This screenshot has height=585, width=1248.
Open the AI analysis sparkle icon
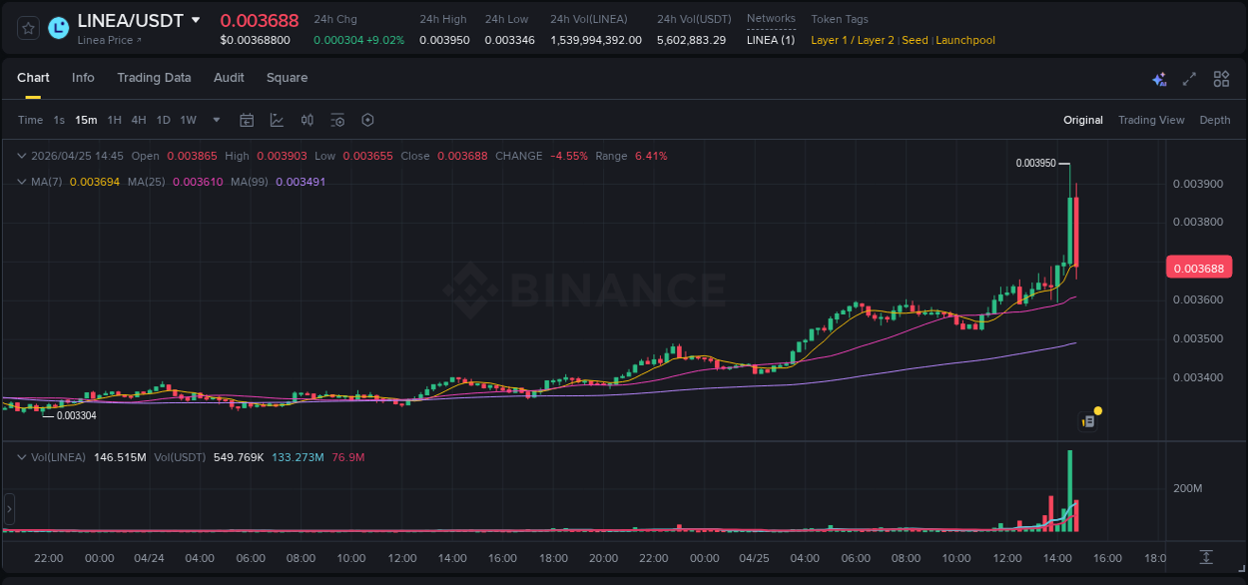[x=1159, y=79]
